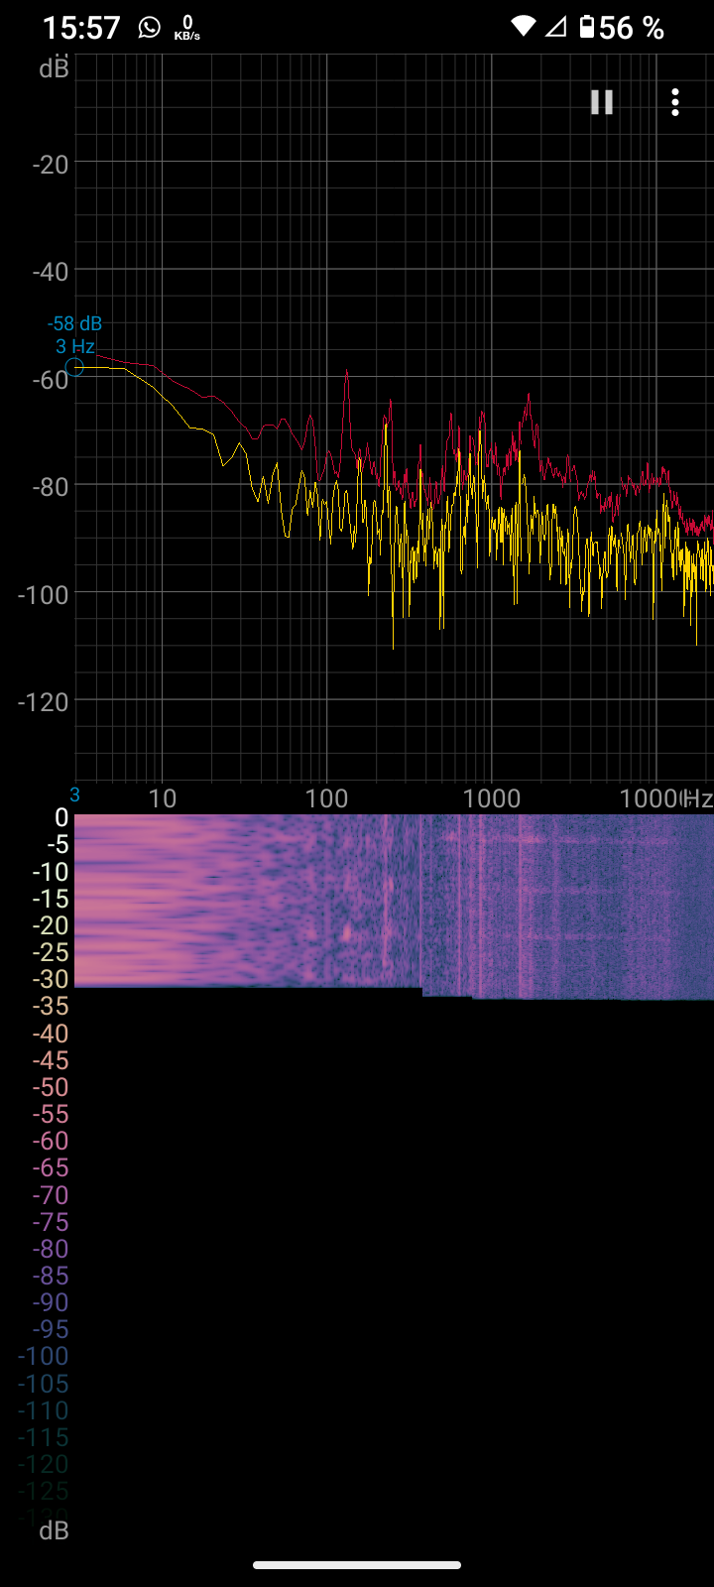Tap the KB/s network speed indicator
This screenshot has height=1587, width=714.
(x=186, y=28)
